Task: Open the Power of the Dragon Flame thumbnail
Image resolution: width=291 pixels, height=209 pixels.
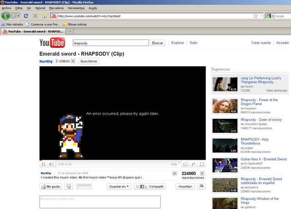Action: [225, 106]
